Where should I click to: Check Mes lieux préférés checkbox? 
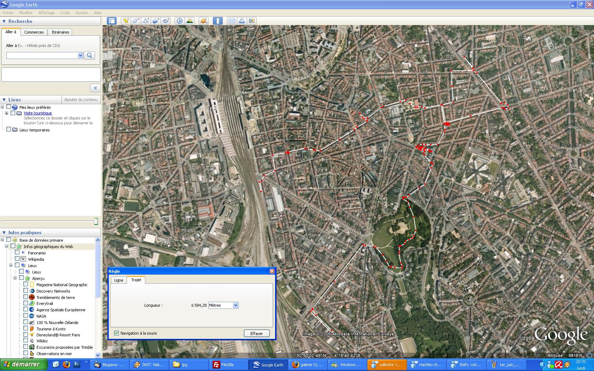(9, 107)
